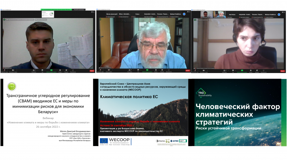Select Asel Aben participant tile in right window
The width and height of the screenshot is (287, 161).
click(x=232, y=15)
